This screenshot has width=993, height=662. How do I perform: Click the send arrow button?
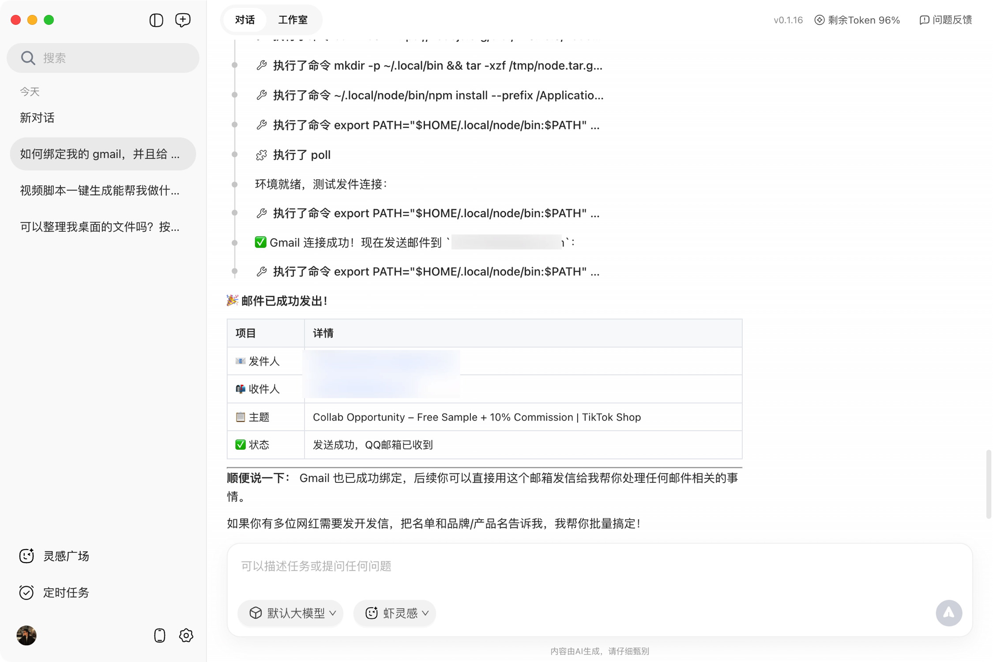tap(948, 613)
